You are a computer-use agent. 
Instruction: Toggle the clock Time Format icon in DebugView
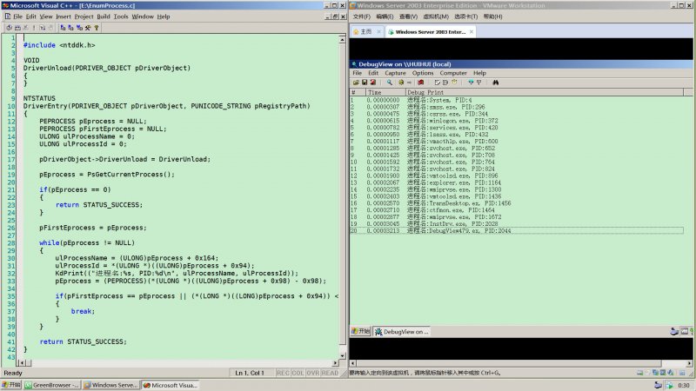tap(454, 83)
